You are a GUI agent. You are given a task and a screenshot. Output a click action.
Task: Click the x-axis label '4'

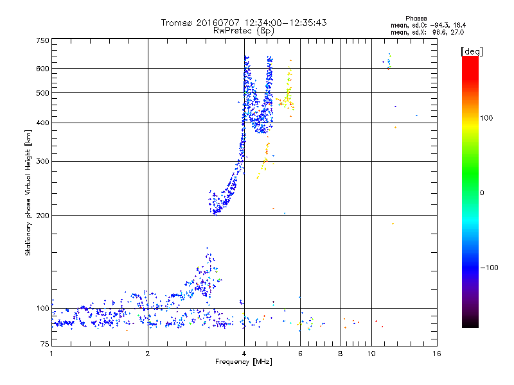(x=244, y=354)
